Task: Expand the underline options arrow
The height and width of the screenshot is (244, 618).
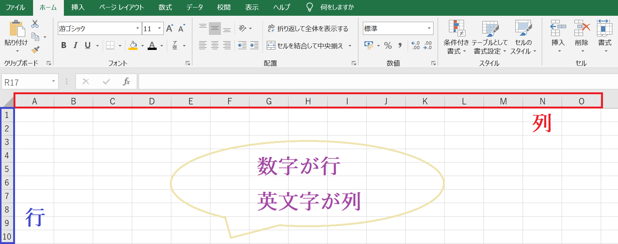Action: click(x=97, y=46)
